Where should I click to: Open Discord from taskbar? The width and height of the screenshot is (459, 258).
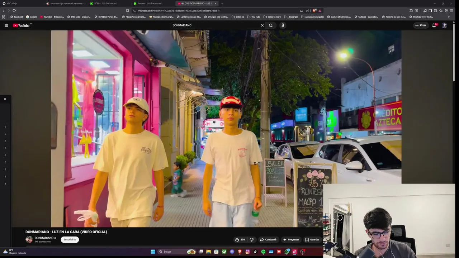click(232, 252)
